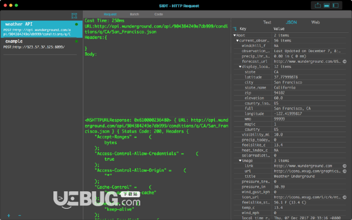Select the example request in sidebar
This screenshot has width=352, height=220.
tap(41, 44)
